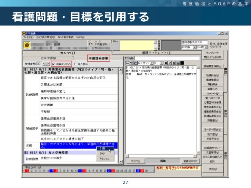The height and width of the screenshot is (188, 251).
Task: Click the calendar previous month arrow
Action: point(24,171)
